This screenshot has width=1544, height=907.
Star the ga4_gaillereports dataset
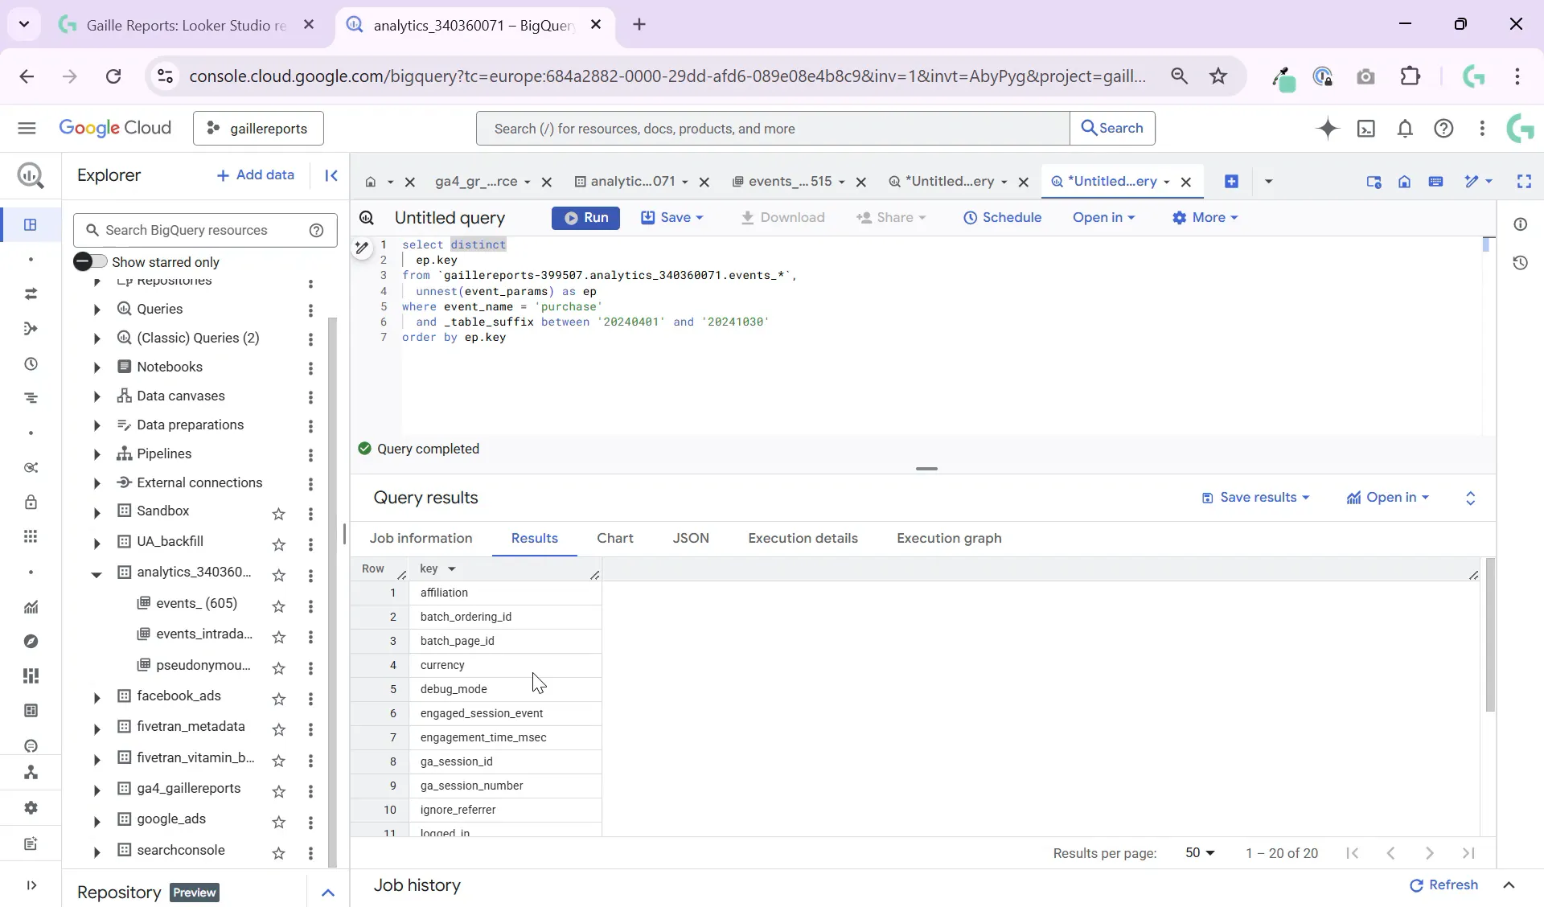(x=278, y=791)
